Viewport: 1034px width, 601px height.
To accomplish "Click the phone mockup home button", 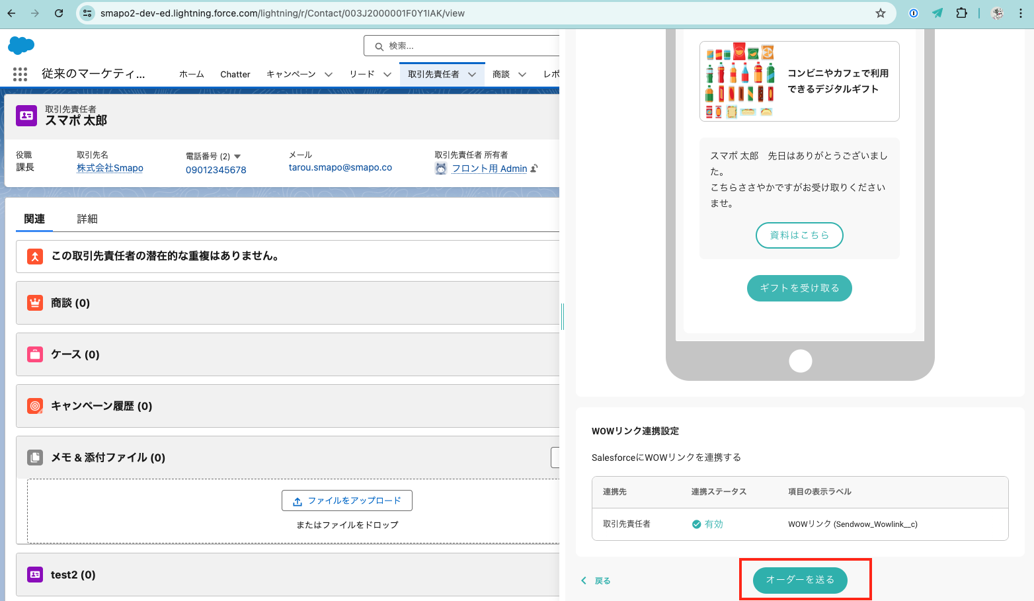I will 801,361.
